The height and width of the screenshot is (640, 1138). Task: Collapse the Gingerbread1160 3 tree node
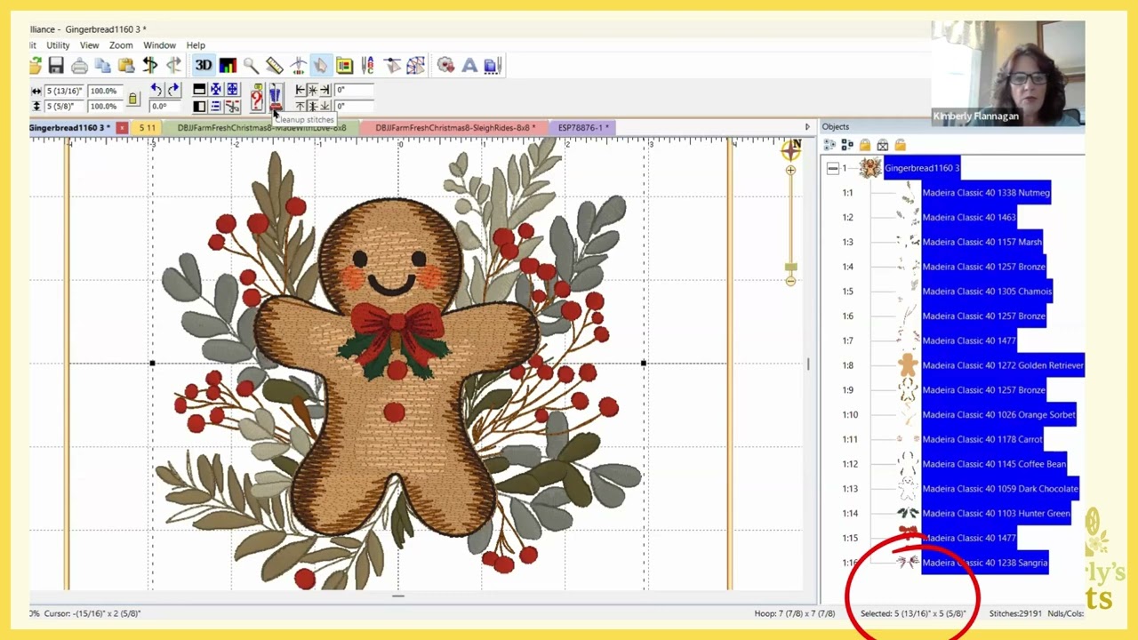832,168
